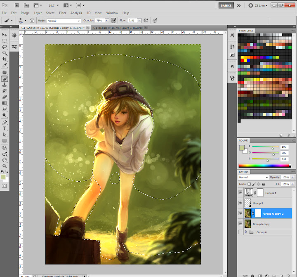Open the brush Flow slider arrow
Image resolution: width=297 pixels, height=277 pixels.
pos(139,21)
